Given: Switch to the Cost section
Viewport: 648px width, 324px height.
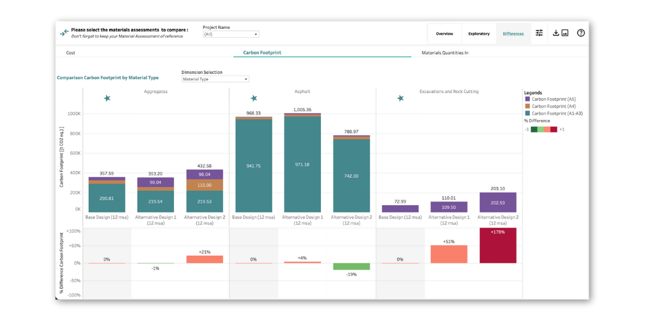Looking at the screenshot, I should click(71, 53).
